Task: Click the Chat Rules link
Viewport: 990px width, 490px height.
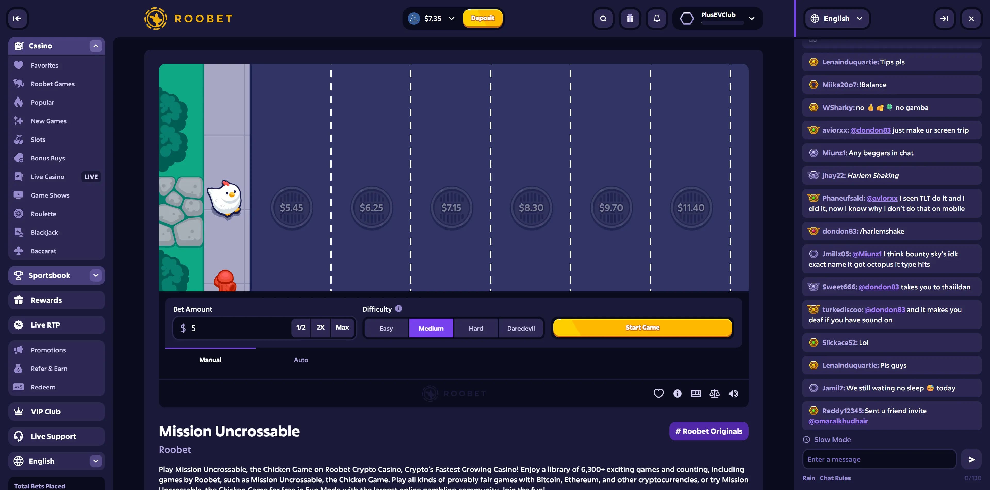Action: 835,478
